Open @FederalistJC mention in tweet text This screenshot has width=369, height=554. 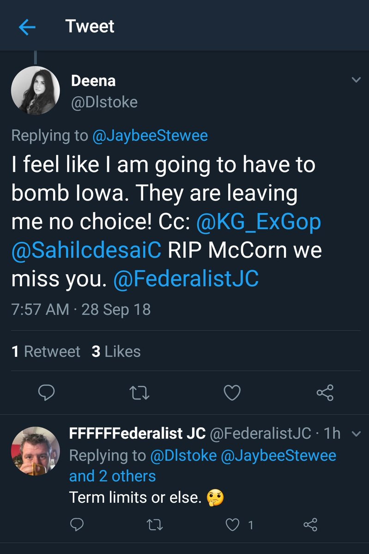click(x=186, y=279)
